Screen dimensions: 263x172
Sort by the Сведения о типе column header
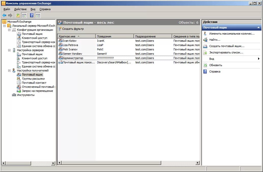[186, 36]
